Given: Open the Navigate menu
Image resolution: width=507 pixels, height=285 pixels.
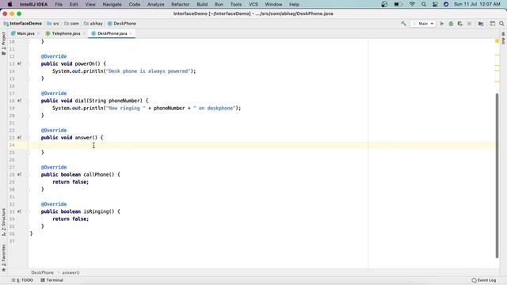Looking at the screenshot, I should tap(112, 4).
